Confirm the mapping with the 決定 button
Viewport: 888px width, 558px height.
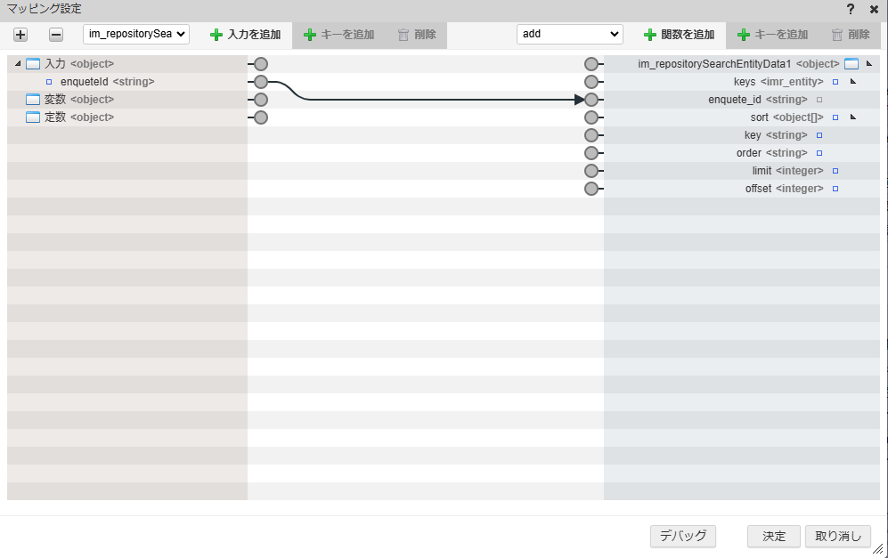[x=771, y=536]
